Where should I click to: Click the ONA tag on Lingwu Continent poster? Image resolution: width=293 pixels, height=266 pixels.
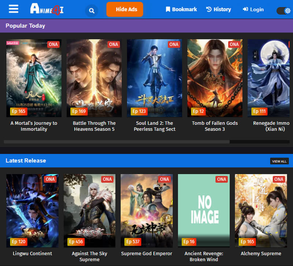click(50, 179)
